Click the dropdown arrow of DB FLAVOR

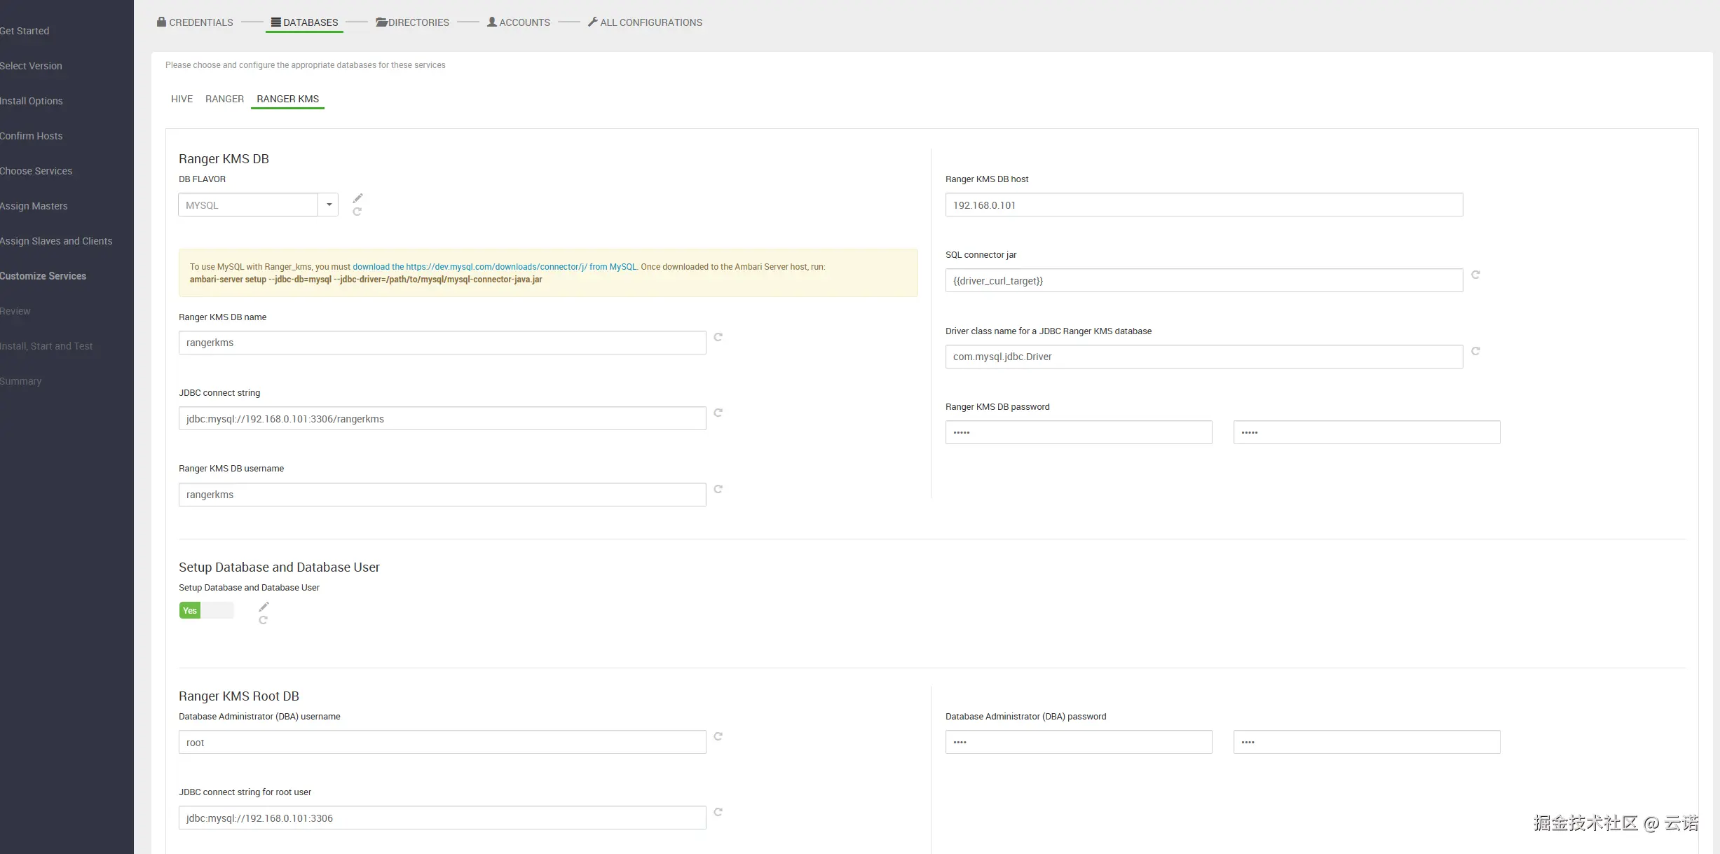click(329, 205)
